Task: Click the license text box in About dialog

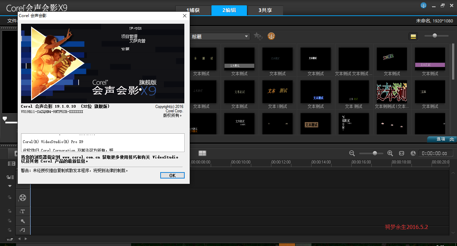Action: click(103, 143)
